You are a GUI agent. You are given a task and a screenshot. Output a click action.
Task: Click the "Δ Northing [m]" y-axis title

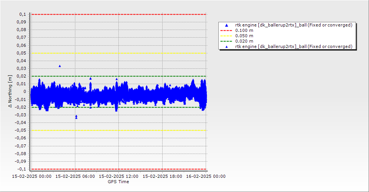[x=10, y=91]
